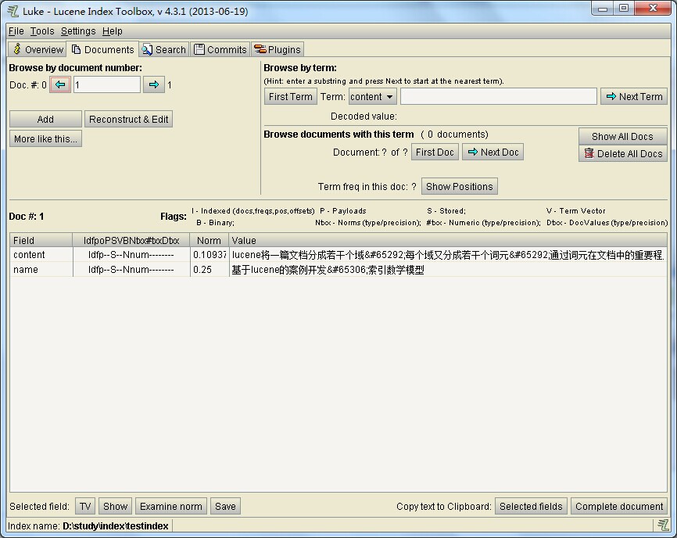Open the Search tab
The width and height of the screenshot is (677, 538).
[164, 49]
